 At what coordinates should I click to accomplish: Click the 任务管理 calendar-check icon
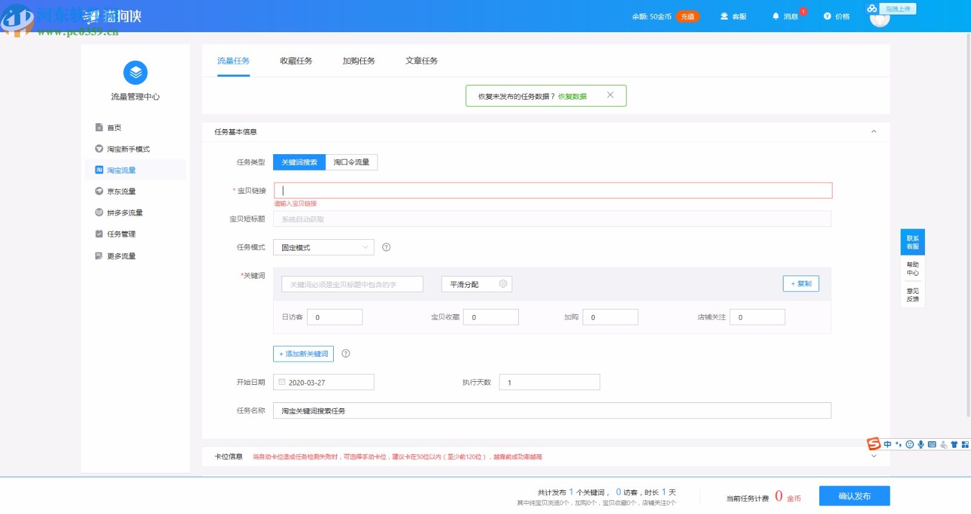(x=99, y=234)
